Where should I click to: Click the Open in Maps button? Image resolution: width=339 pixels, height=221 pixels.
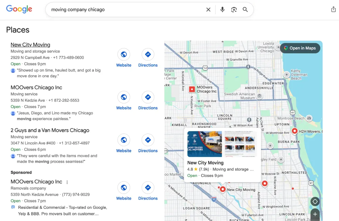300,48
